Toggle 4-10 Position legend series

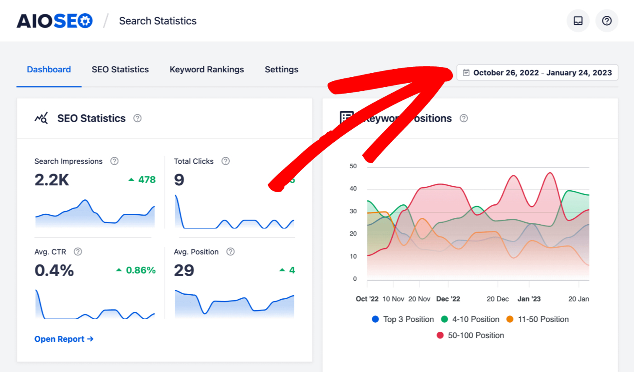tap(470, 319)
